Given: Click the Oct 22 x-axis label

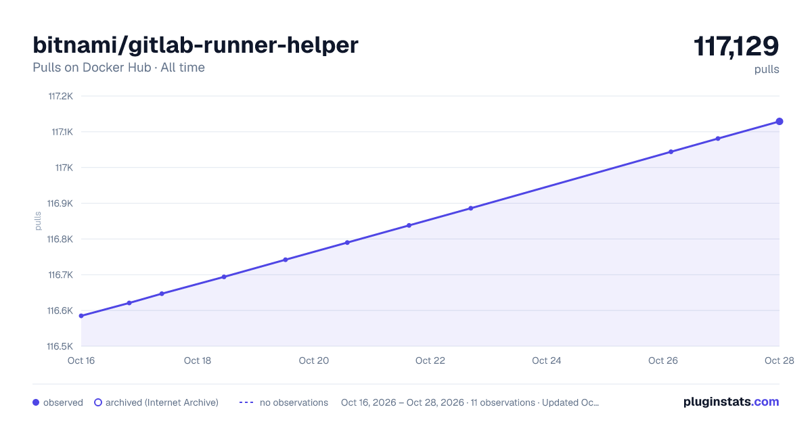Looking at the screenshot, I should (x=430, y=360).
